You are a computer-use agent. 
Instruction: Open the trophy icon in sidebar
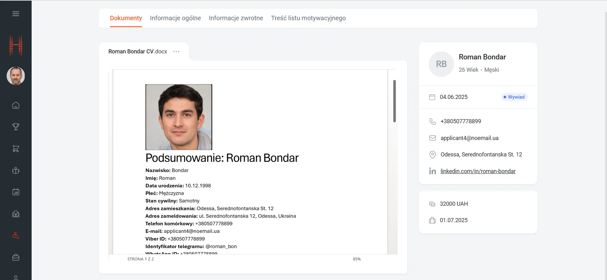[x=16, y=127]
